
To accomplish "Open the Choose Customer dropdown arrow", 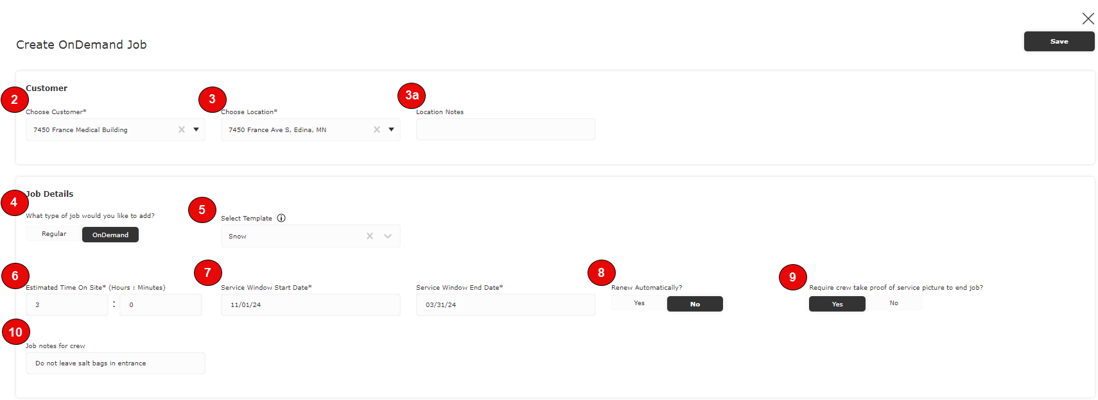I will click(x=196, y=129).
